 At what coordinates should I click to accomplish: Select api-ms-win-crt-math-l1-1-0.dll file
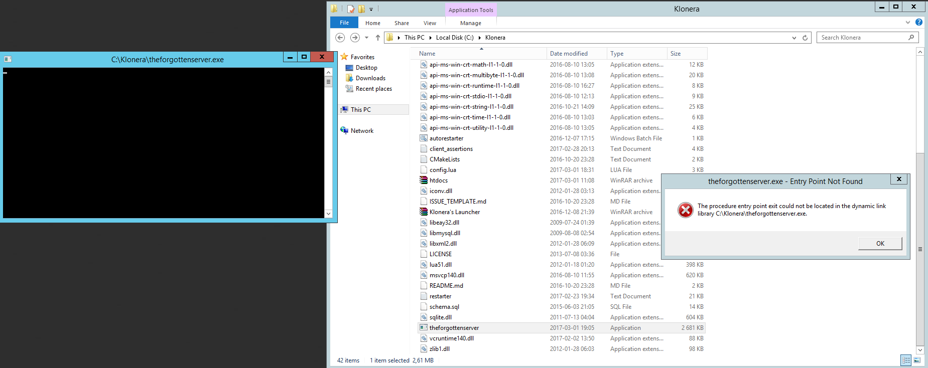tap(471, 65)
